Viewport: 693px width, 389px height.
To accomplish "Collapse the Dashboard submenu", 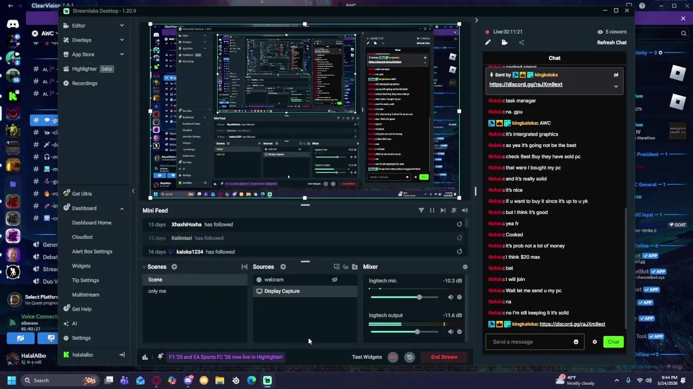I will pos(121,209).
